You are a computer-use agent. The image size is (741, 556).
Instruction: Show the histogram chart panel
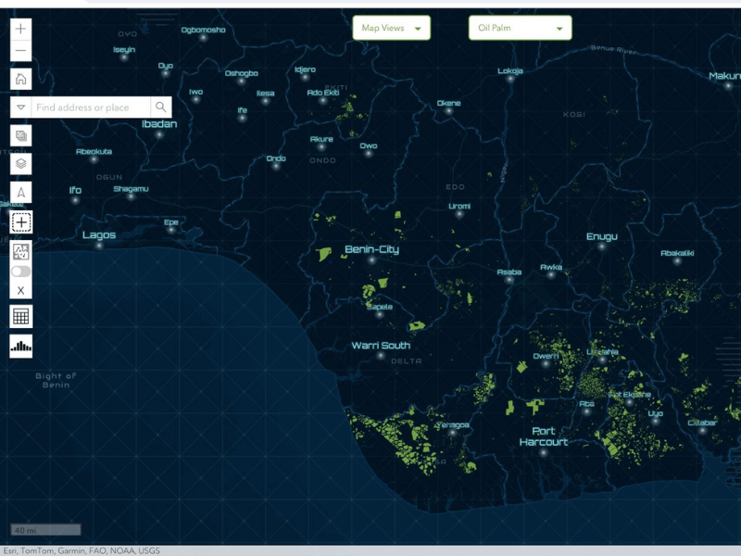tap(20, 347)
